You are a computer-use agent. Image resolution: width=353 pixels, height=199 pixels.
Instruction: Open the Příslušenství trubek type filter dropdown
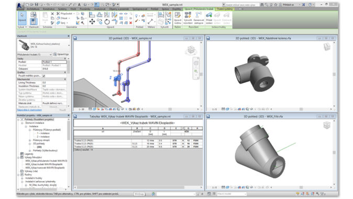click(x=35, y=54)
